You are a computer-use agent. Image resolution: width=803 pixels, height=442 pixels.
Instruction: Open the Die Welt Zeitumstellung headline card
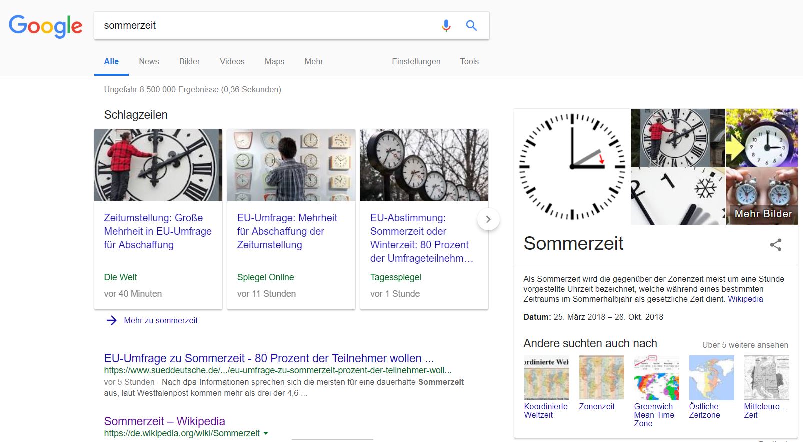tap(158, 231)
